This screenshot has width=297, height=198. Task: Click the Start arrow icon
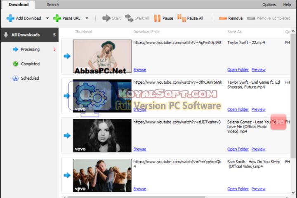click(x=106, y=18)
